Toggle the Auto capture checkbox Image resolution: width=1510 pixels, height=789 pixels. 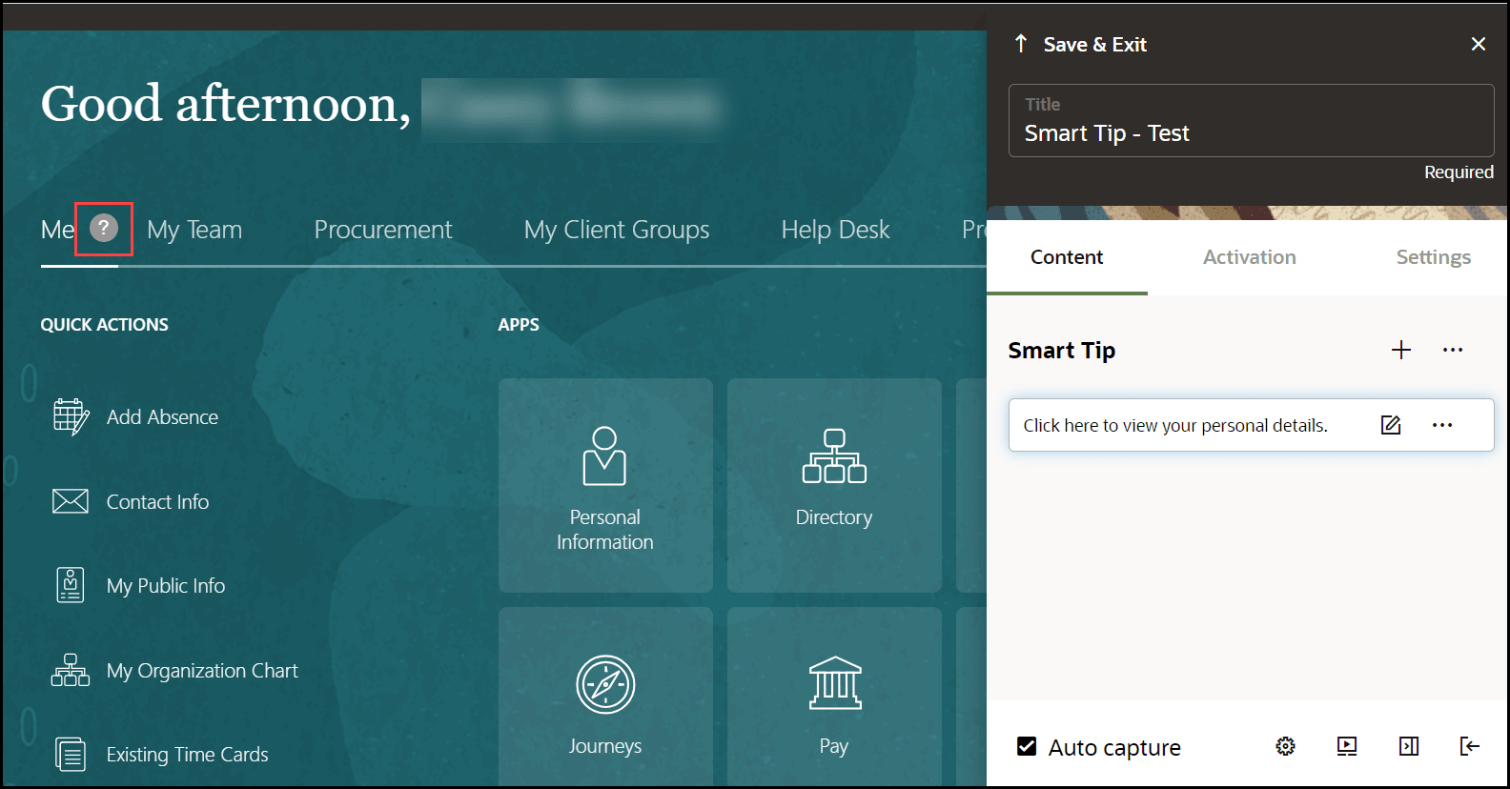[x=1027, y=746]
